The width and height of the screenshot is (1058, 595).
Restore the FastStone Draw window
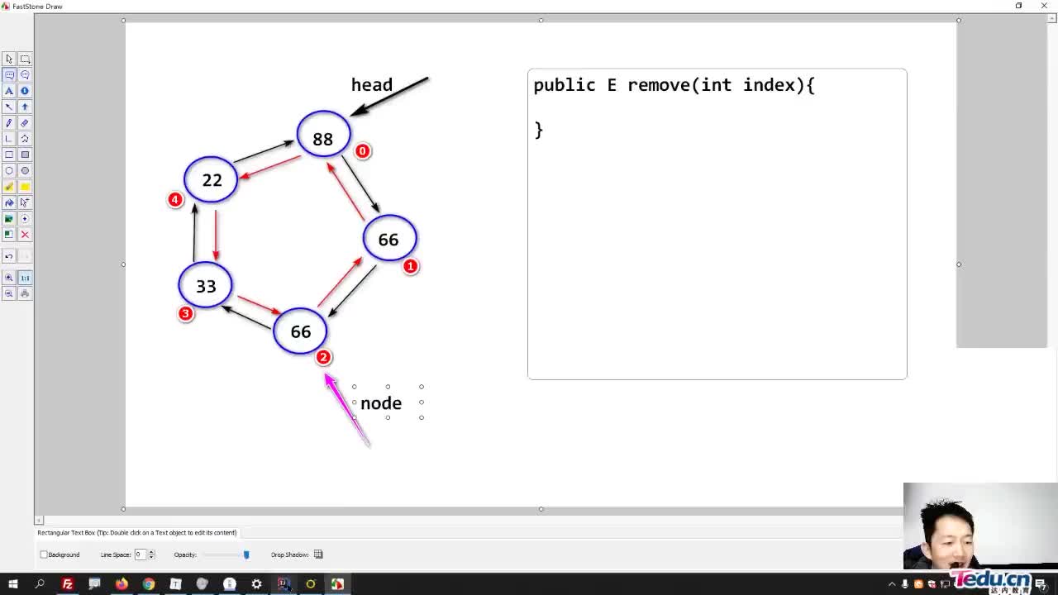click(1019, 6)
